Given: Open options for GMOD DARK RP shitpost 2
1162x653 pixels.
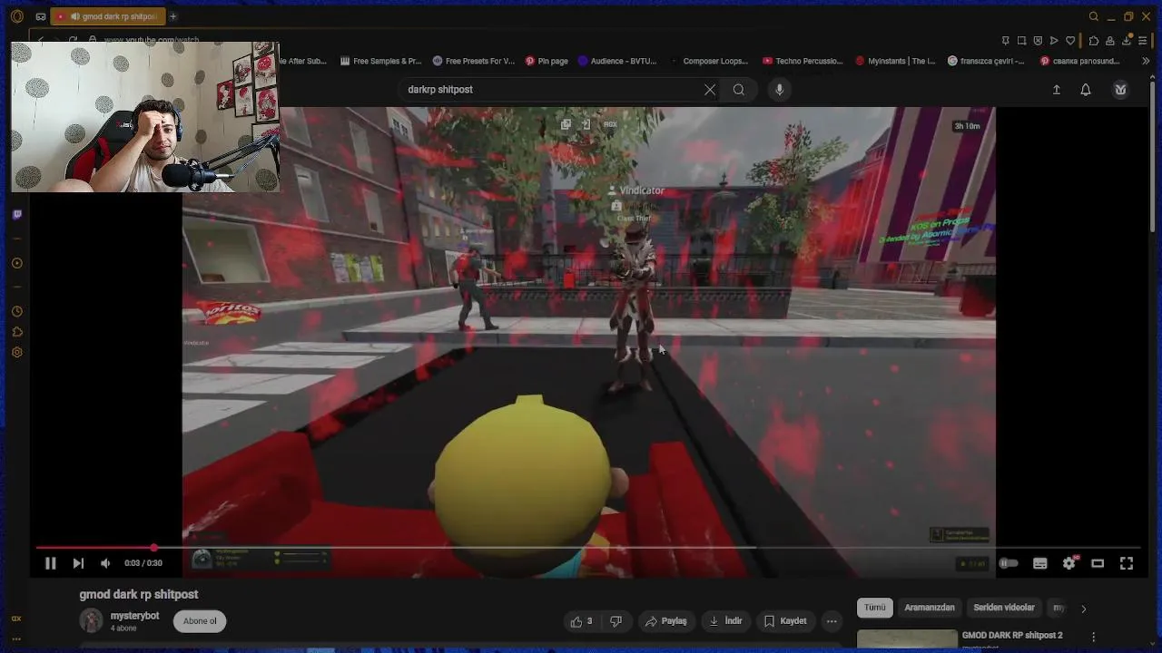Looking at the screenshot, I should point(1093,637).
